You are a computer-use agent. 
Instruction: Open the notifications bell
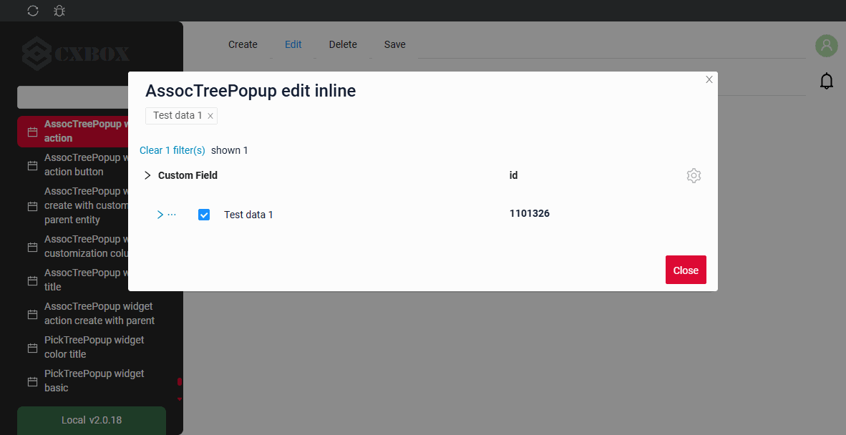(827, 81)
